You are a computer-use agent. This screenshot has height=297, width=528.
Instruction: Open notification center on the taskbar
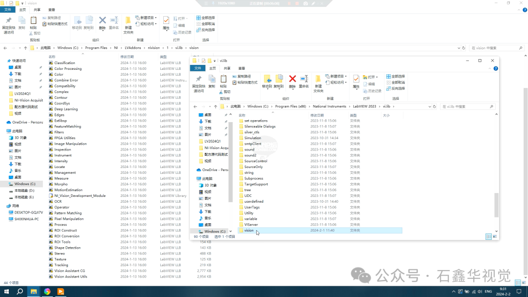[x=519, y=292]
